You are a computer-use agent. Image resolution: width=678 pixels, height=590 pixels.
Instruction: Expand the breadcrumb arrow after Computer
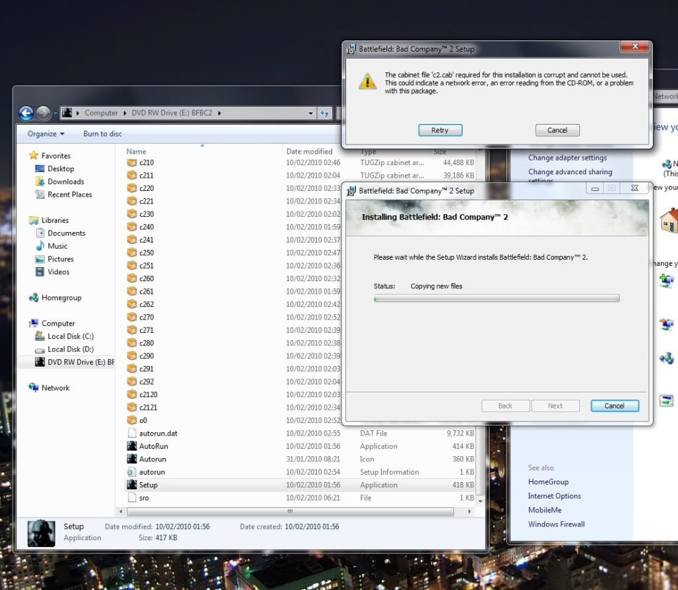125,113
